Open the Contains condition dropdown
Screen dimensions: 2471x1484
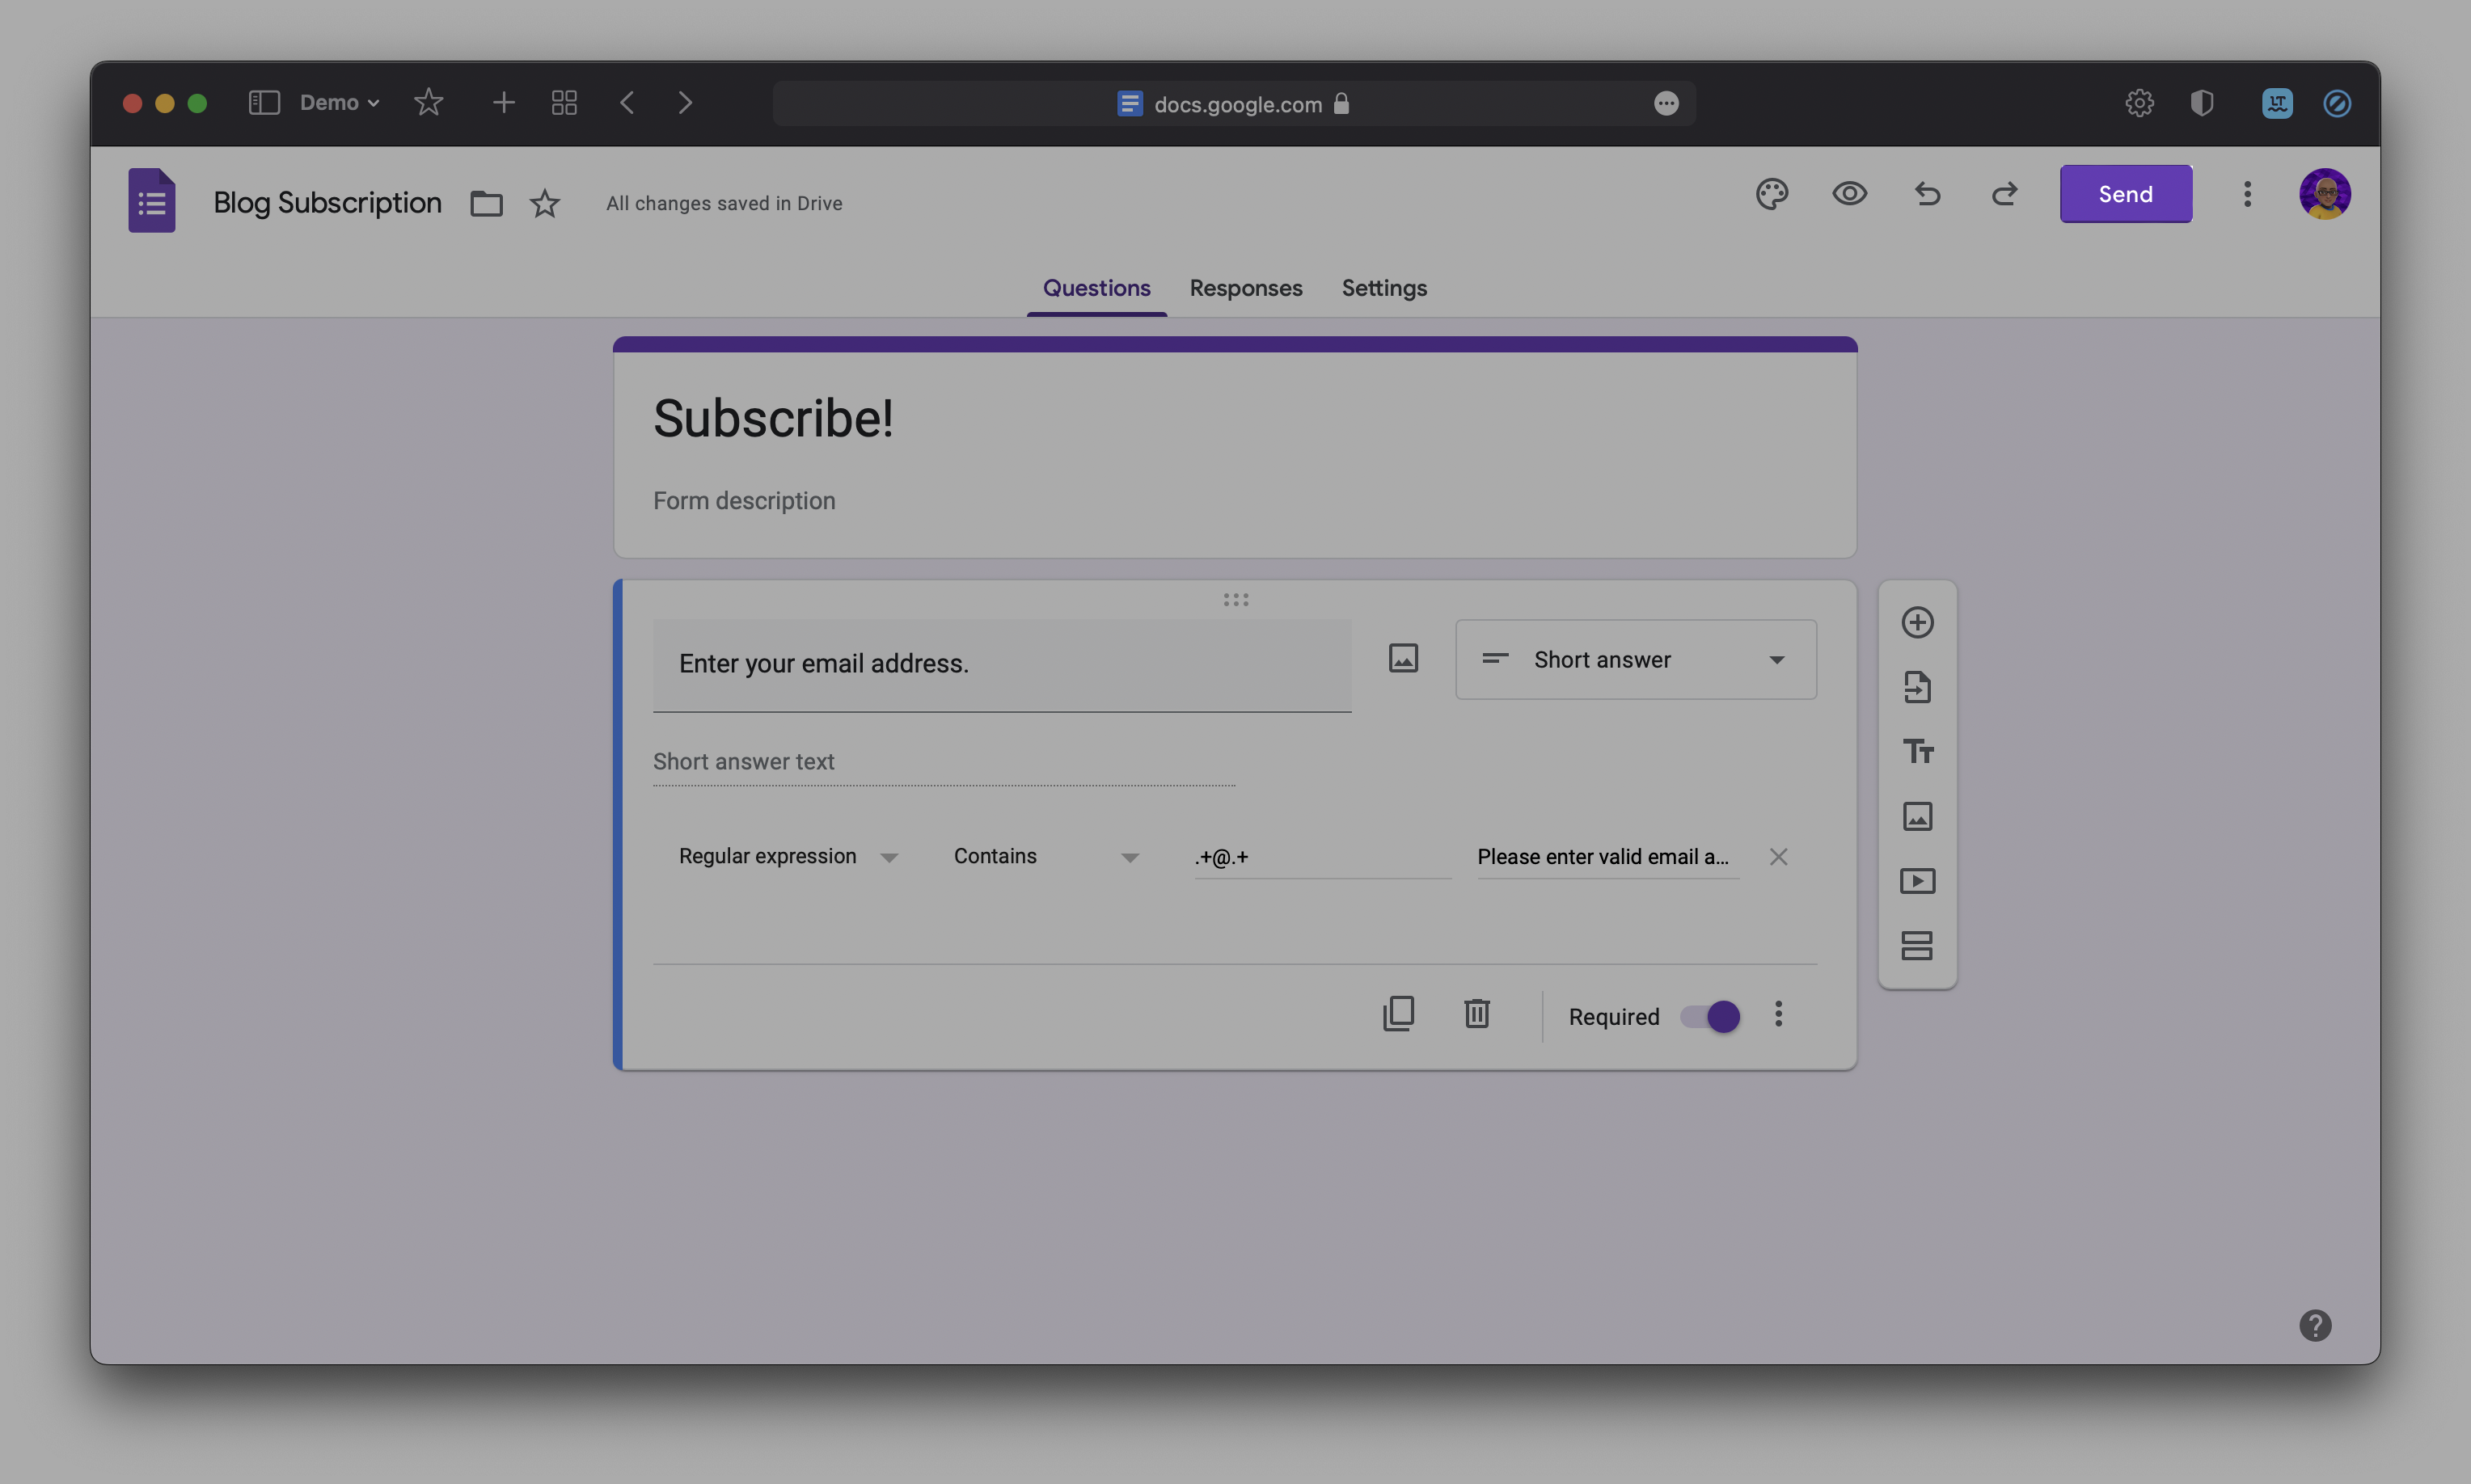[1045, 857]
